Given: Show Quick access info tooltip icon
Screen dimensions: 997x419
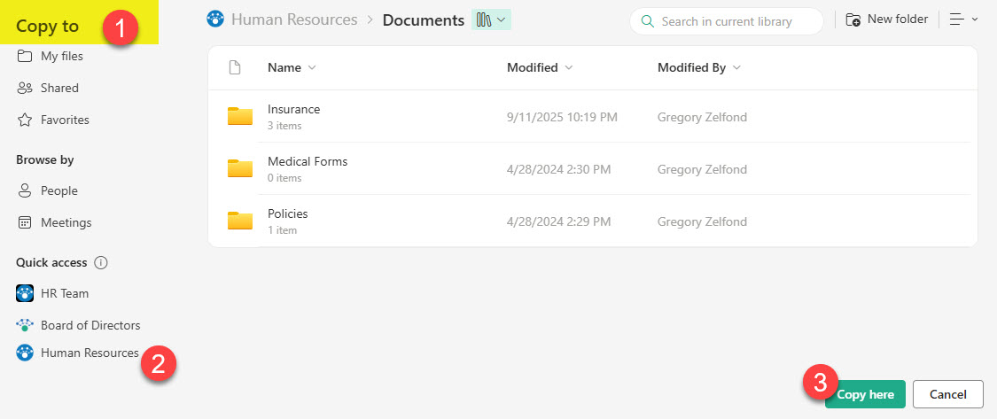Looking at the screenshot, I should (x=100, y=262).
